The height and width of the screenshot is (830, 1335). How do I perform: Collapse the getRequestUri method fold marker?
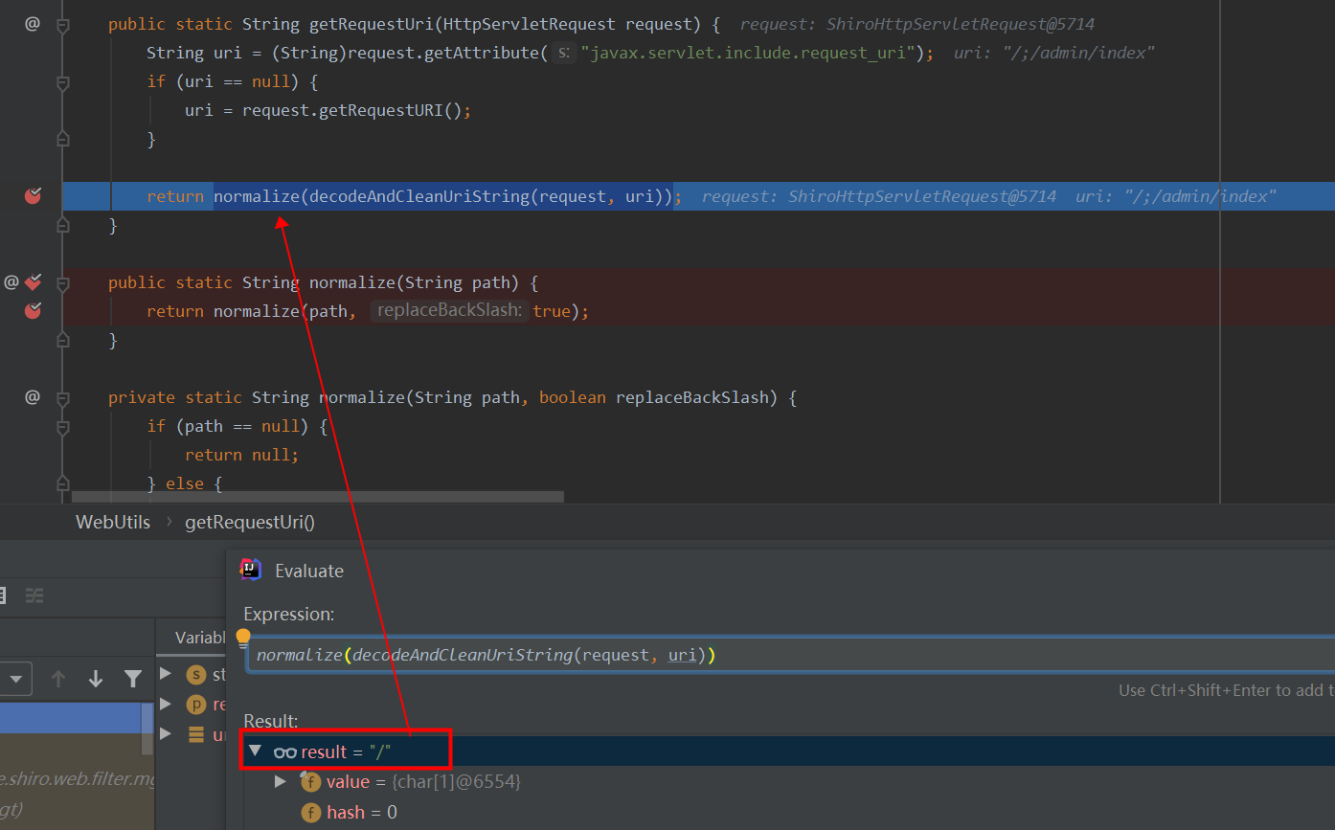click(x=63, y=26)
